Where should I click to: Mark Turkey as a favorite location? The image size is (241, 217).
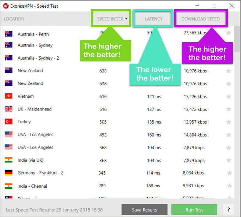[x=229, y=122]
